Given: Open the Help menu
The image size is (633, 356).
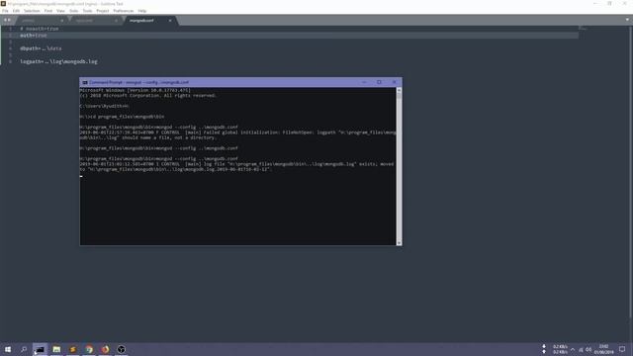Looking at the screenshot, I should click(x=142, y=11).
